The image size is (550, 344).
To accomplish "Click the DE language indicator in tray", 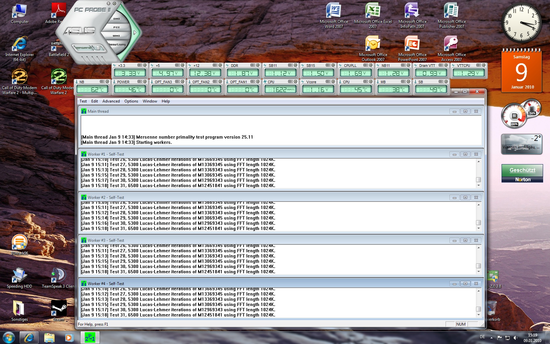I will [482, 337].
